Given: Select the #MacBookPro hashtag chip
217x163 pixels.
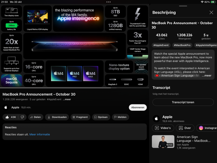Looking at the screenshot, I should [x=182, y=45].
